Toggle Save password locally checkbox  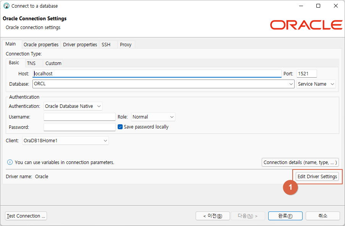click(x=120, y=127)
